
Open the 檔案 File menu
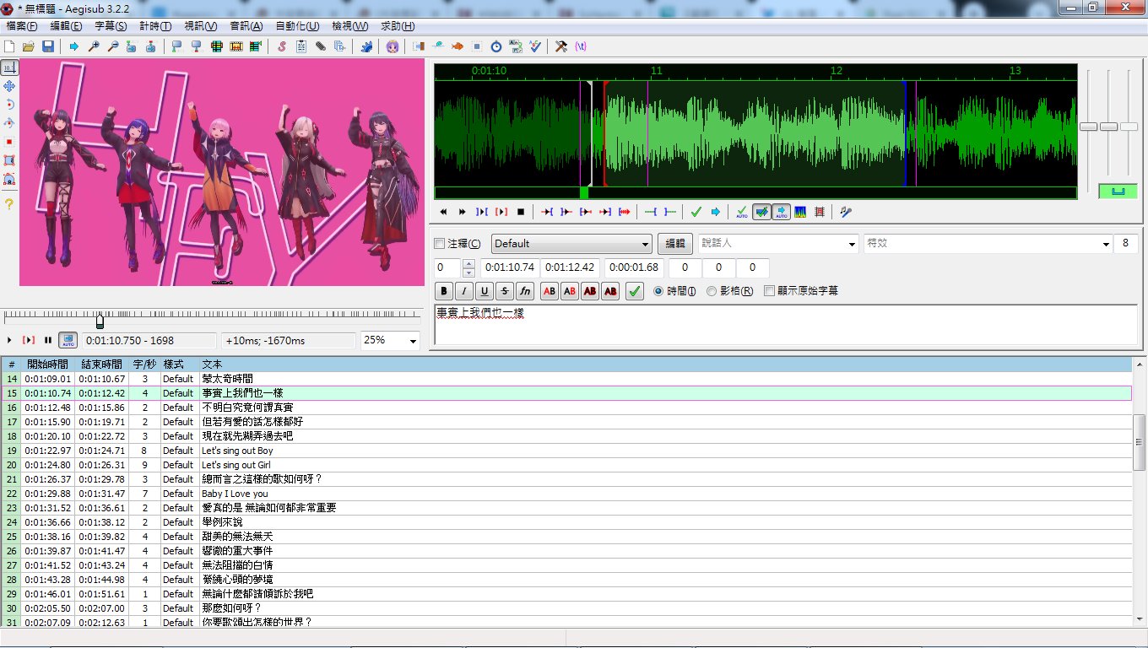[x=22, y=26]
